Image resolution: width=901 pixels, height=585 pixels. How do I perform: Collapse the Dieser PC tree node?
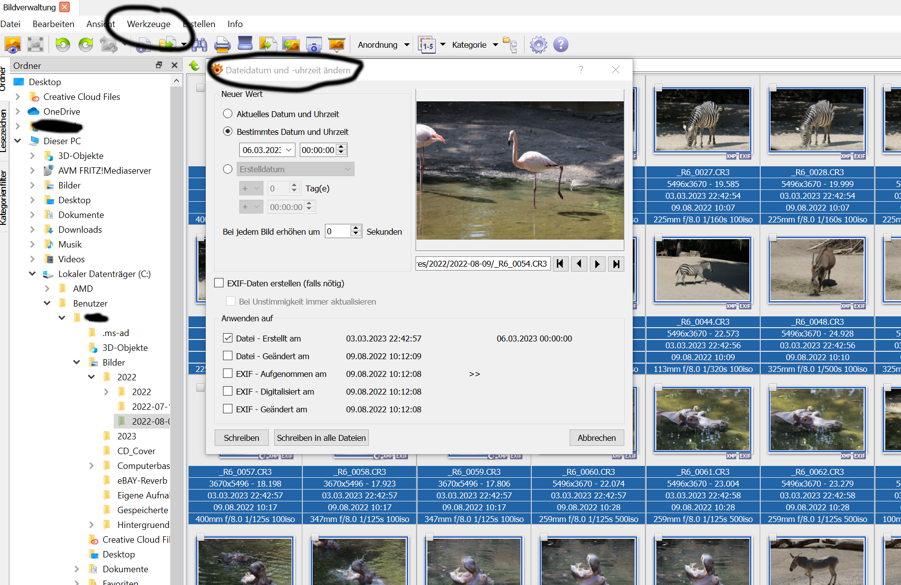point(18,141)
